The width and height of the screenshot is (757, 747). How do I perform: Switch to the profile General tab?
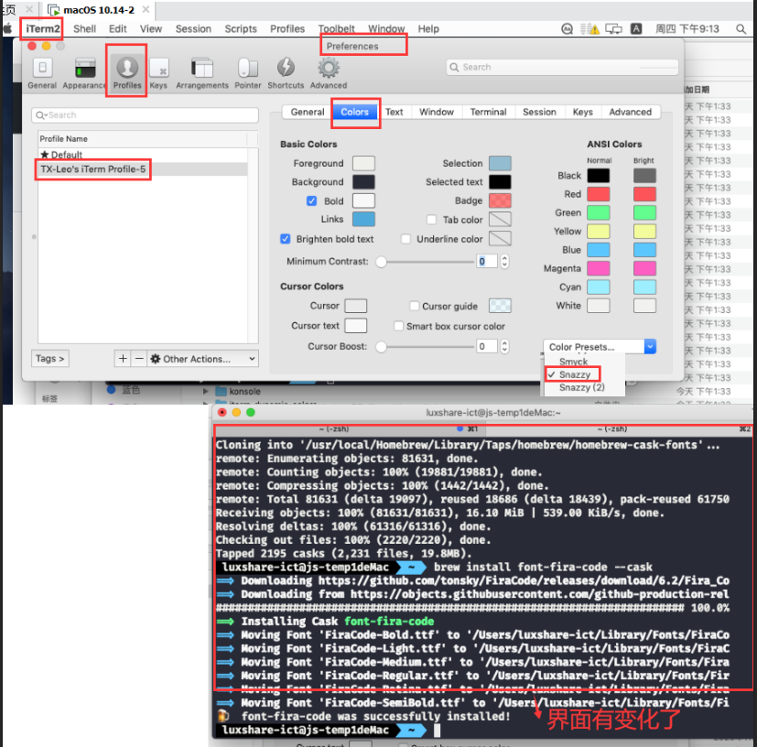point(308,112)
